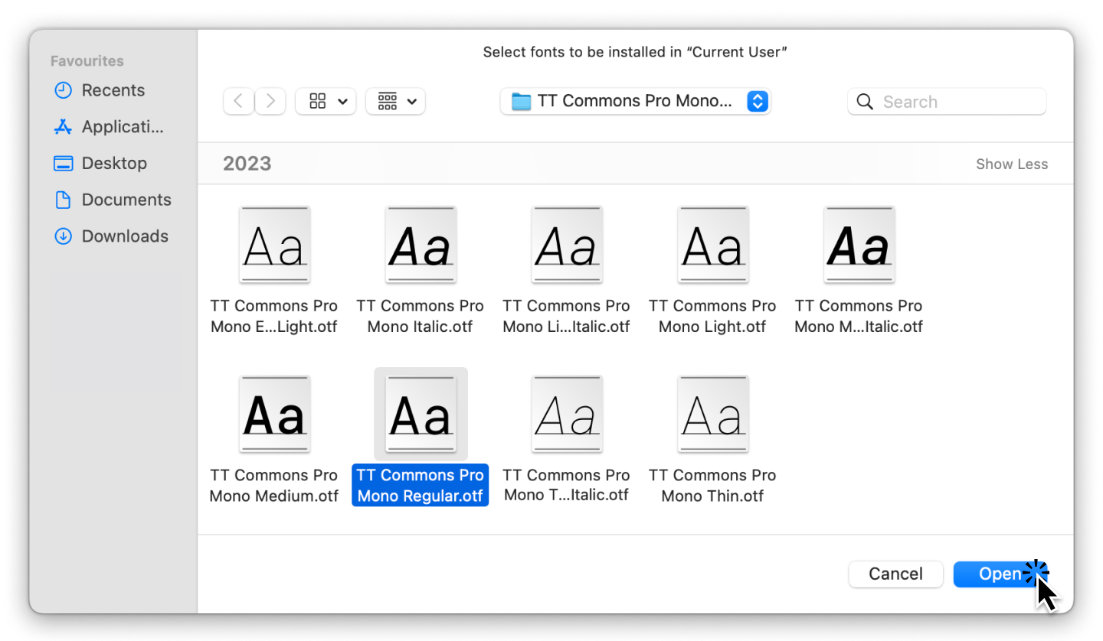Open the grouping options dropdown

395,101
